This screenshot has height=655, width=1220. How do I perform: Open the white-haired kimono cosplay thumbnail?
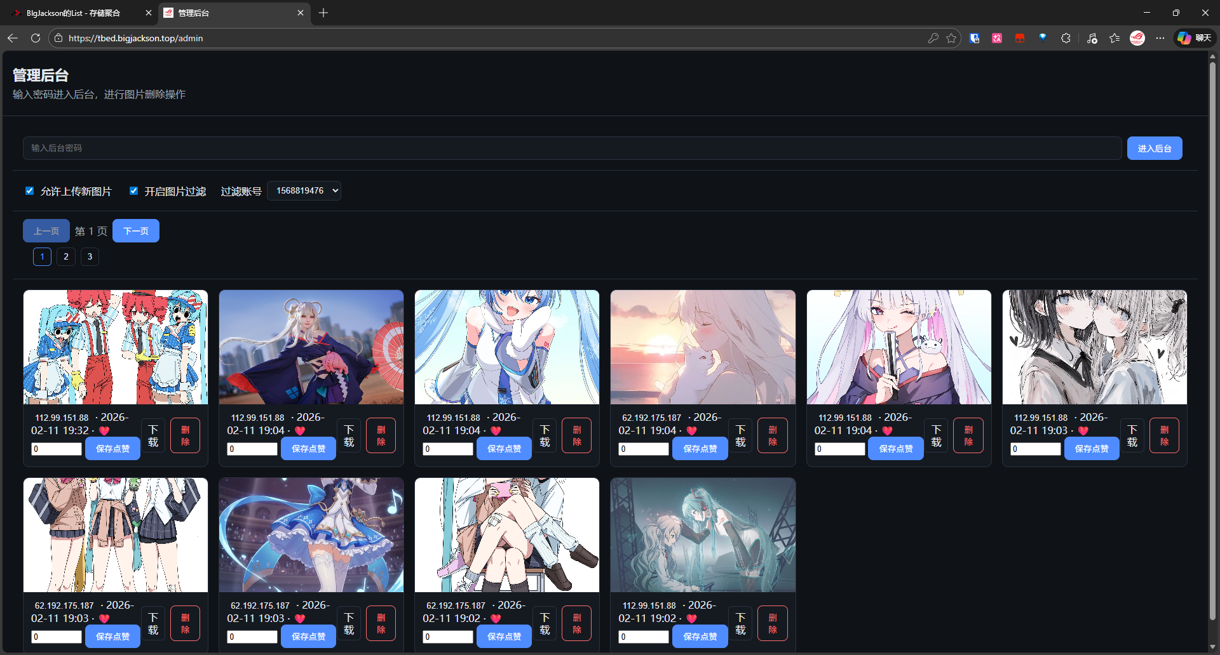[x=311, y=347]
